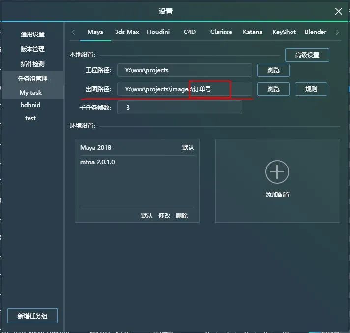The image size is (350, 333).
Task: Click the 工程路径 input field
Action: 184,70
